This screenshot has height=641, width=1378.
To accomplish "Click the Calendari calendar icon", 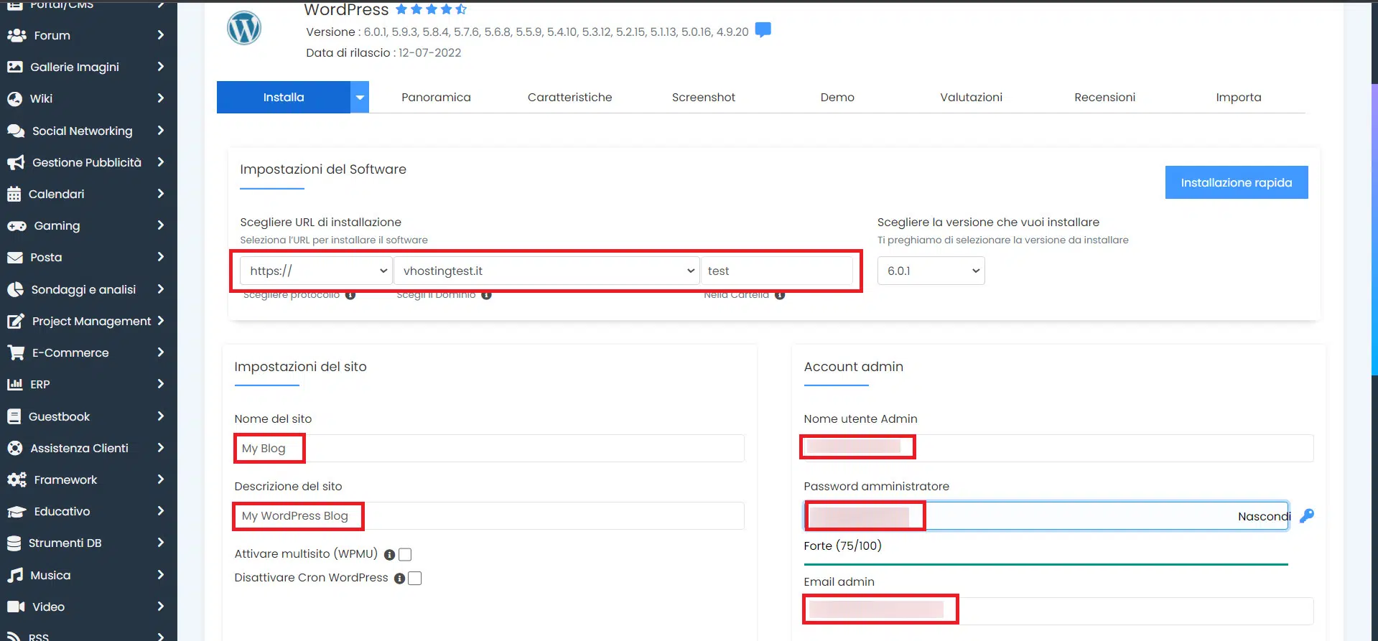I will point(14,194).
